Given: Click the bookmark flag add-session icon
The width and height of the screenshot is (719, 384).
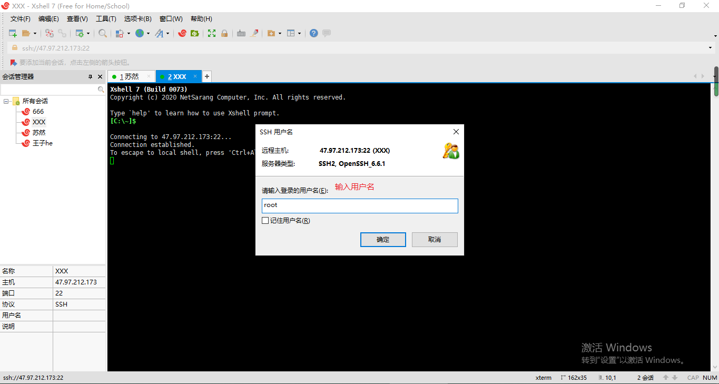Looking at the screenshot, I should (x=14, y=62).
